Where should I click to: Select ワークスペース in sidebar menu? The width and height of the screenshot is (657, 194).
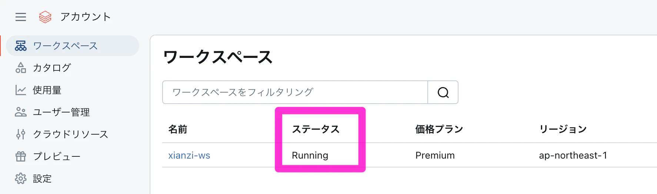coord(73,46)
